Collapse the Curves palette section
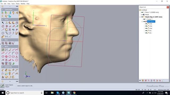The width and height of the screenshot is (170, 95). click(2, 20)
